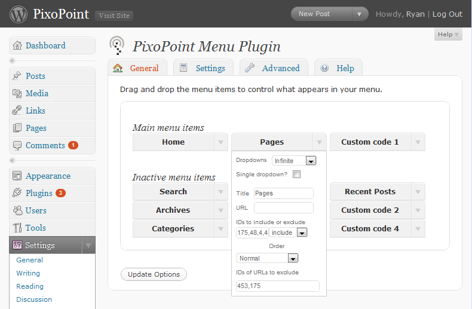The height and width of the screenshot is (309, 472).
Task: Click the IDs of URLs to exclude field
Action: (x=278, y=286)
